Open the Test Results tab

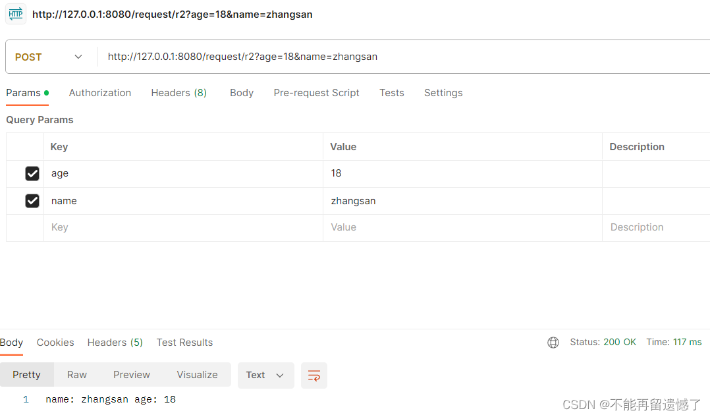click(x=184, y=343)
